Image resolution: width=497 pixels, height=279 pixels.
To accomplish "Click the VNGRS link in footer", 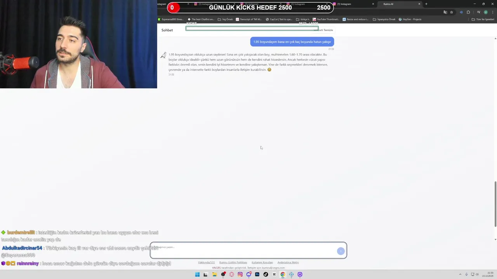I will 216,268.
